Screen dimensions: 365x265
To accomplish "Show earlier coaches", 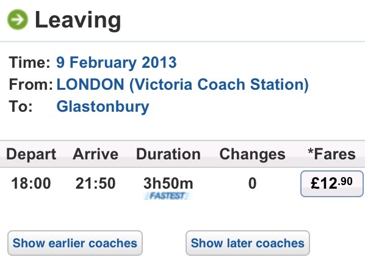I will click(75, 243).
